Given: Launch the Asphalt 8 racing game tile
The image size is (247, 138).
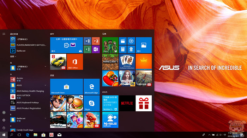Looking at the screenshot, I should 58,62.
